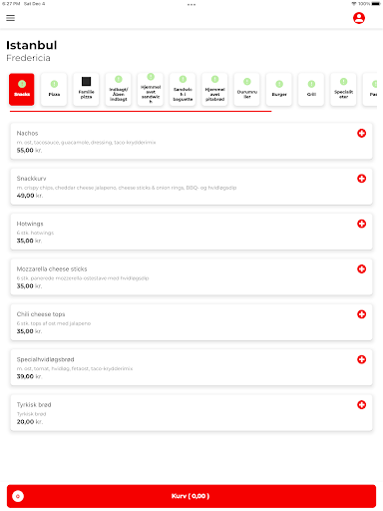
Task: Open the Indbagt/Åben indbagt category
Action: pos(119,89)
